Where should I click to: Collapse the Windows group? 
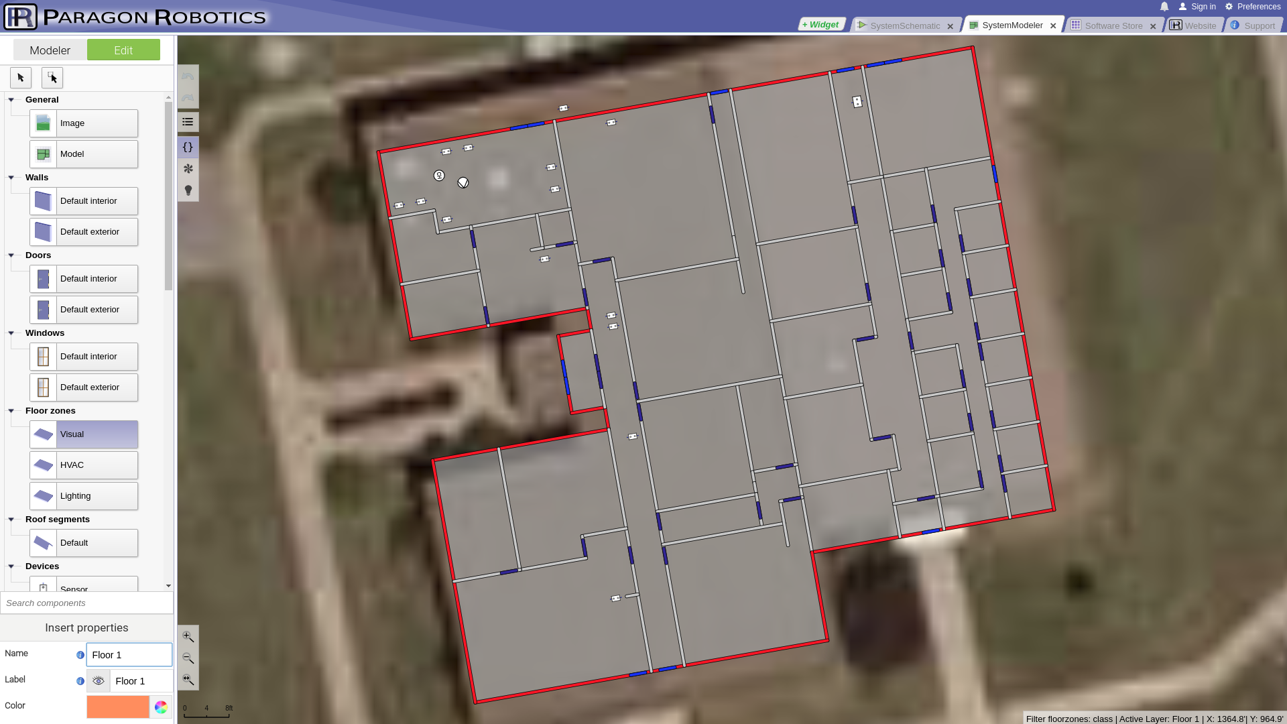[11, 333]
